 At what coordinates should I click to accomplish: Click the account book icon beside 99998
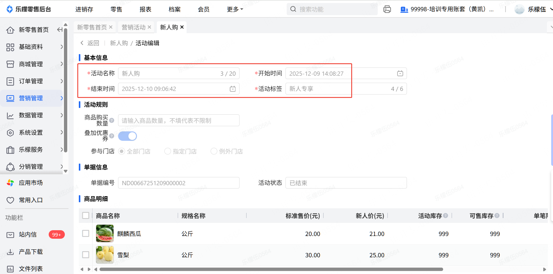point(404,9)
